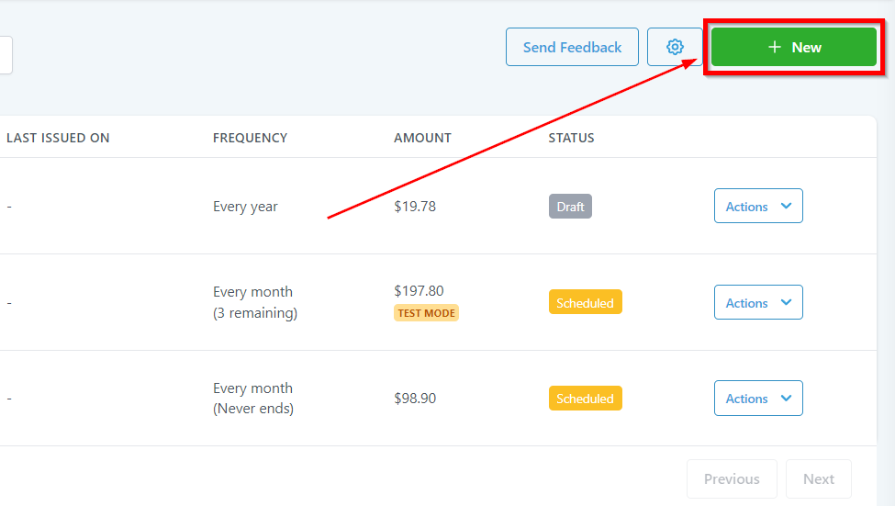Click Scheduled badge in the $197.80 row
Viewport: 895px width, 506px height.
pyautogui.click(x=585, y=302)
